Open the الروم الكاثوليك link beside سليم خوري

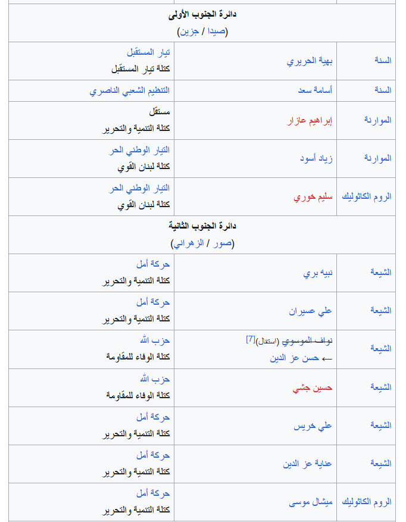(366, 196)
